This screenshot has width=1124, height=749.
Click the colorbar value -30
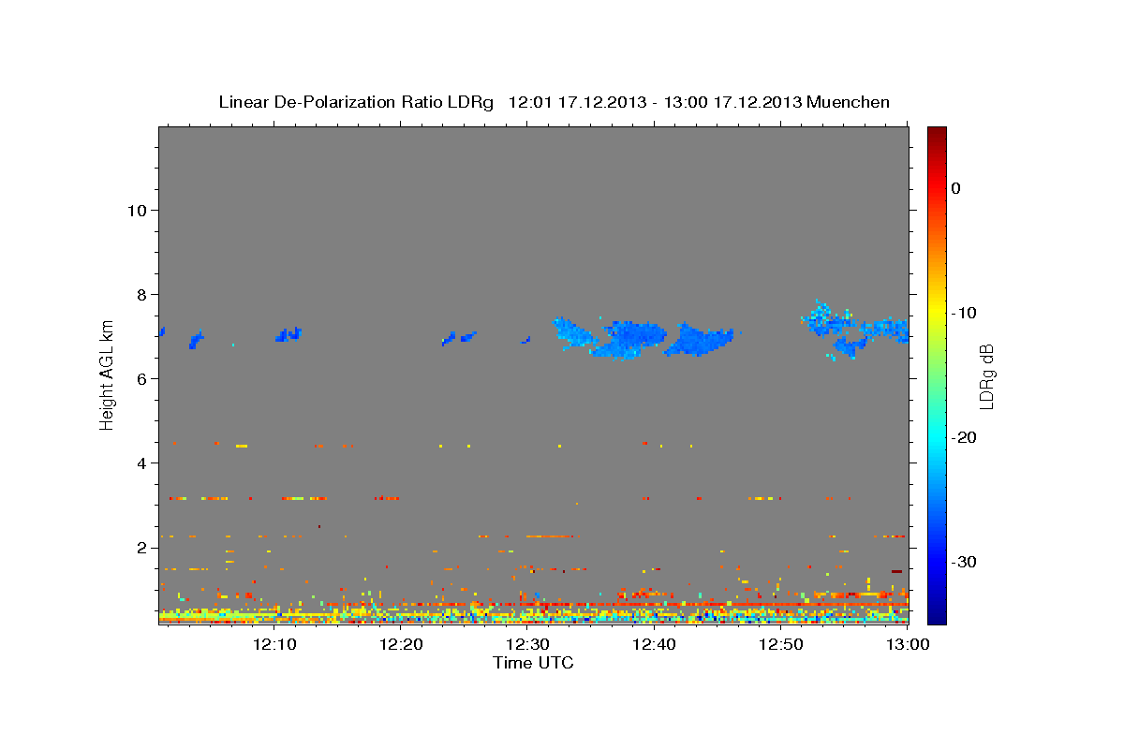(966, 563)
